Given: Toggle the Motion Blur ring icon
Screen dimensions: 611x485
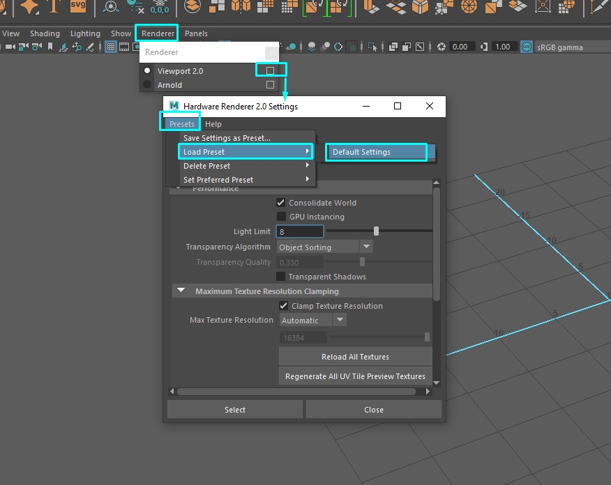Looking at the screenshot, I should tap(338, 47).
